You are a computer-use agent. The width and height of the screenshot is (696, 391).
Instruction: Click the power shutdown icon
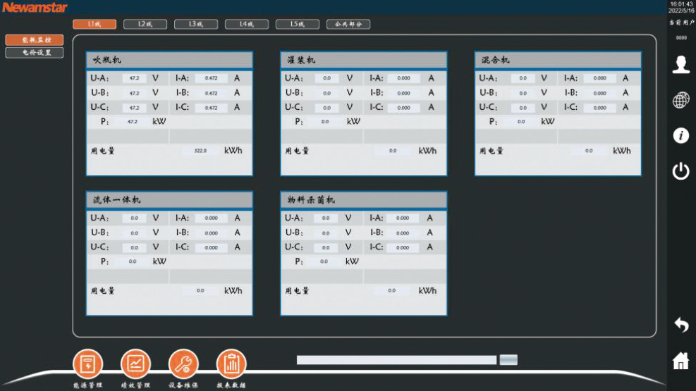[681, 171]
